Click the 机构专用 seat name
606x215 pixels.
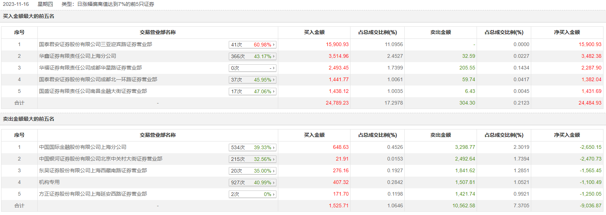[49, 182]
